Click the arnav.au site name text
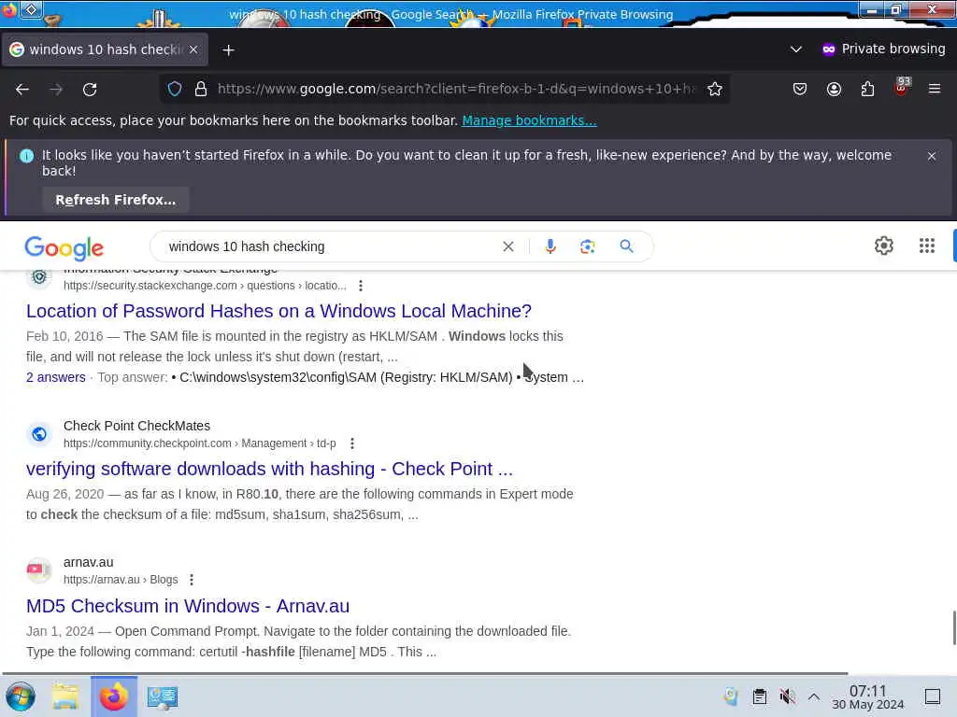 click(89, 562)
